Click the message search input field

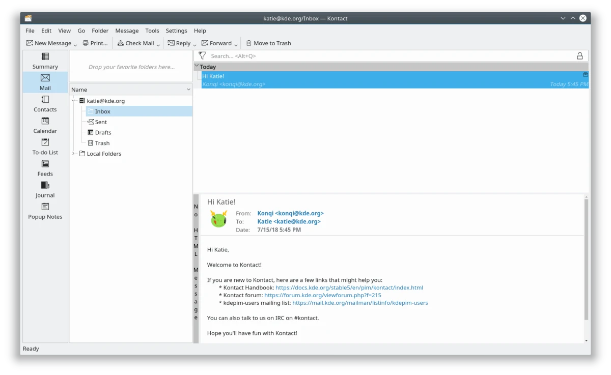(387, 56)
